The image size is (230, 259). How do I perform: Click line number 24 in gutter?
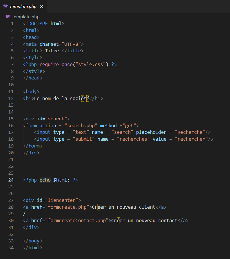[x=11, y=180]
